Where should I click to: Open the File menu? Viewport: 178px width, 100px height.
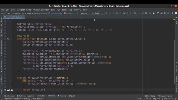click(2, 10)
